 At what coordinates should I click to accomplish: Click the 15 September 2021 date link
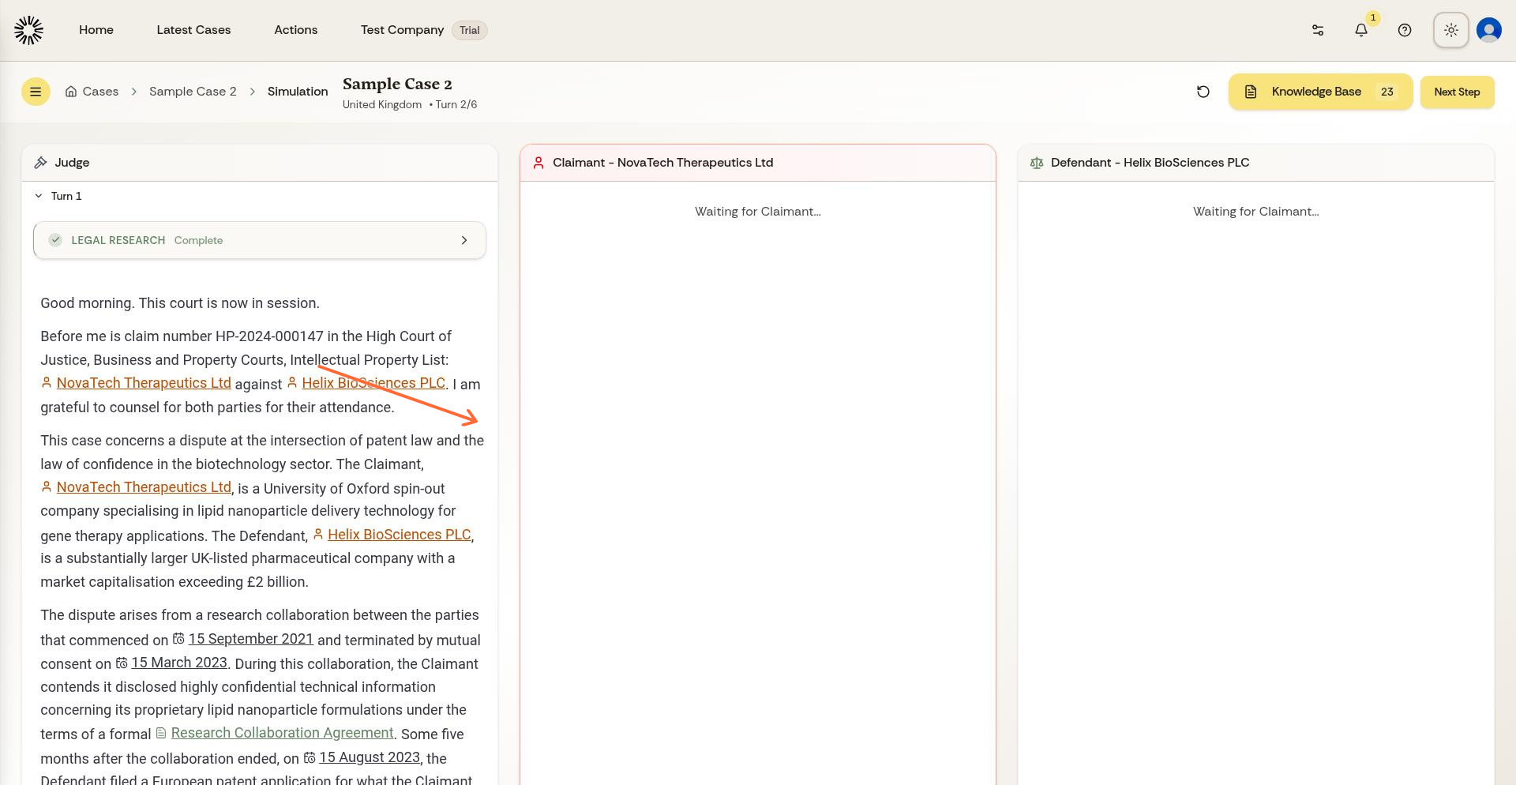tap(250, 639)
